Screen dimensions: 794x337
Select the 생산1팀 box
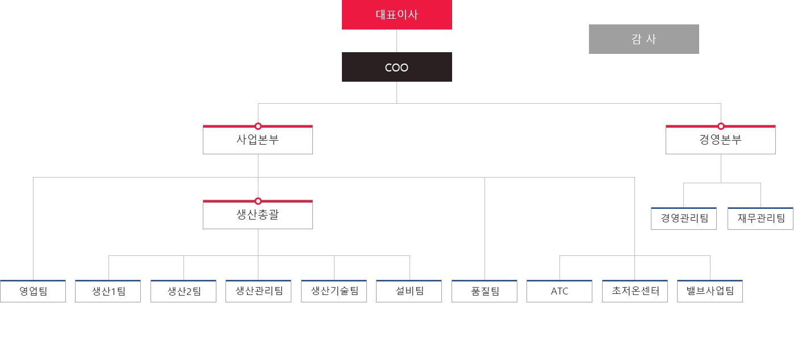pos(108,291)
